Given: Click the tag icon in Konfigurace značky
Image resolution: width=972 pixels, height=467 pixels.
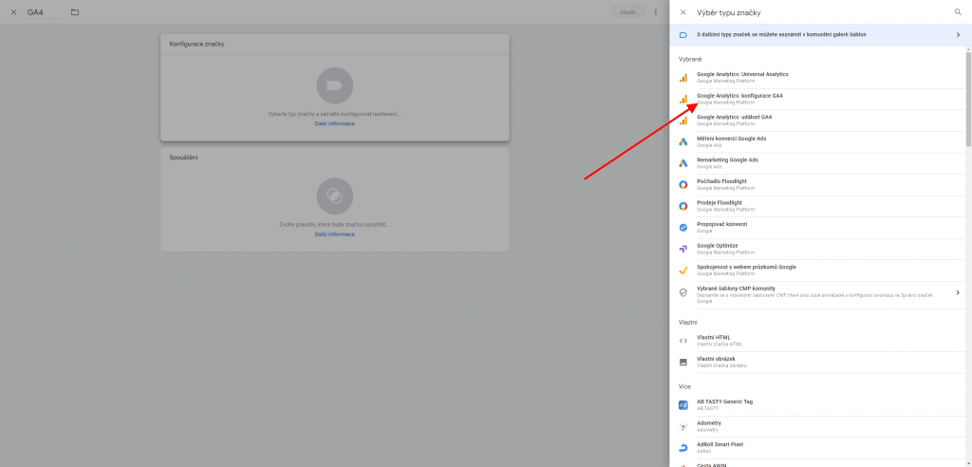Looking at the screenshot, I should click(x=335, y=85).
